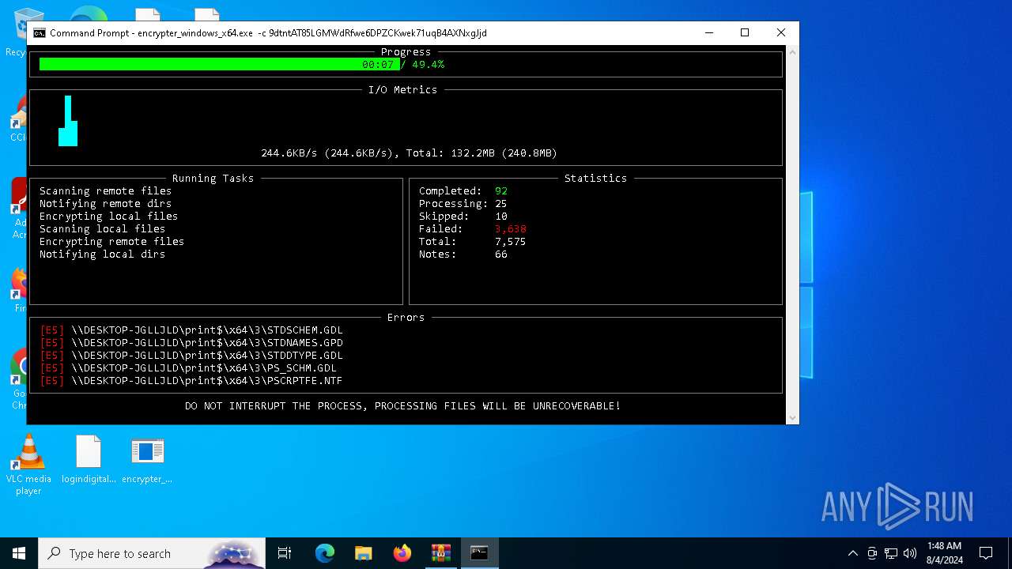Click the Skipped value 10

[x=501, y=216]
